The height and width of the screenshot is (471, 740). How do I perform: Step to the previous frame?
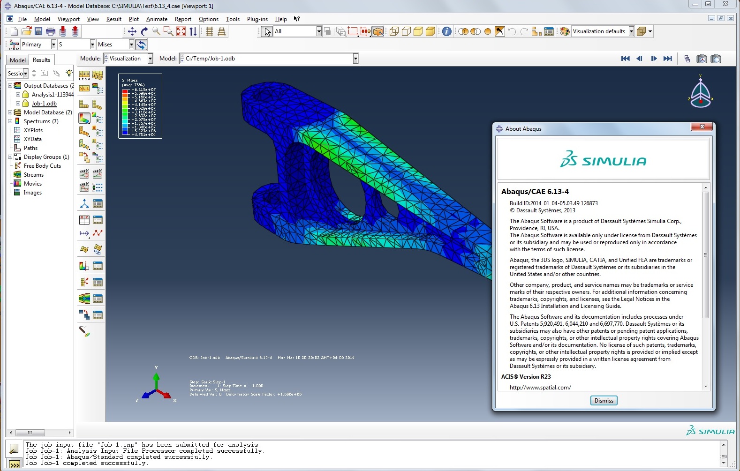pyautogui.click(x=639, y=59)
